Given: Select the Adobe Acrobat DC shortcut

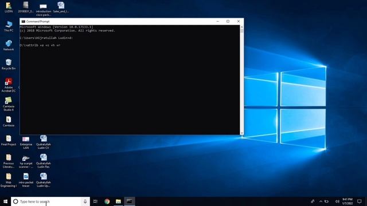Looking at the screenshot, I should tap(9, 85).
